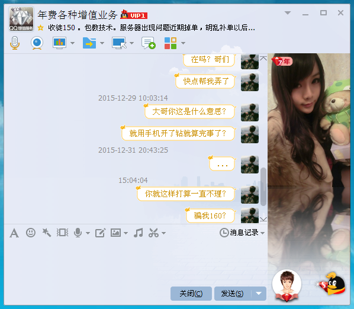Screen dimensions: 354x309
Task: Start a voice call with microphone icon
Action: [15, 43]
